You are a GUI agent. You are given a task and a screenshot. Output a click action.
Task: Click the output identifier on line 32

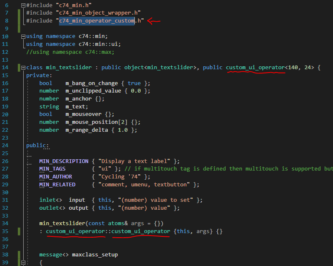78,208
